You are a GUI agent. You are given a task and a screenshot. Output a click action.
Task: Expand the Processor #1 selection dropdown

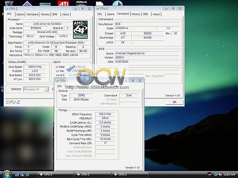click(47, 89)
